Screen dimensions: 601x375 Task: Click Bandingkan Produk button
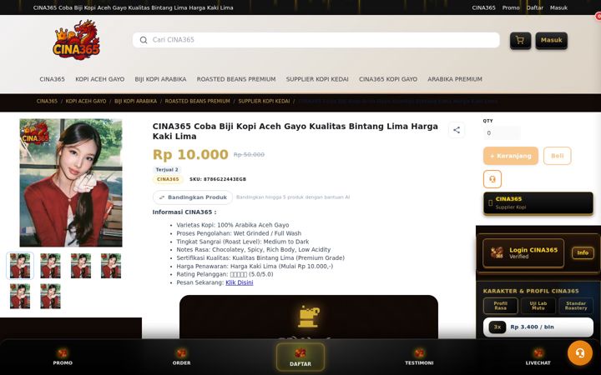point(193,197)
